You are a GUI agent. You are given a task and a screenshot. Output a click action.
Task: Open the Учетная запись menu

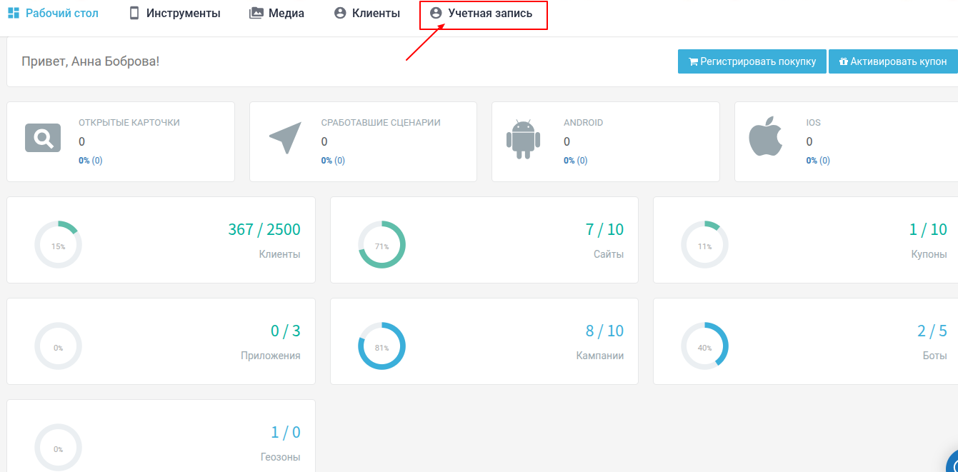point(483,14)
